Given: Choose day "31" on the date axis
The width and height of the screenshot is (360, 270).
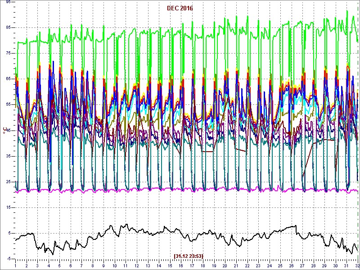Looking at the screenshot, I should [x=346, y=265].
